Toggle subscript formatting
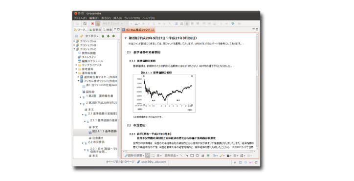This screenshot has width=354, height=181. (170, 23)
